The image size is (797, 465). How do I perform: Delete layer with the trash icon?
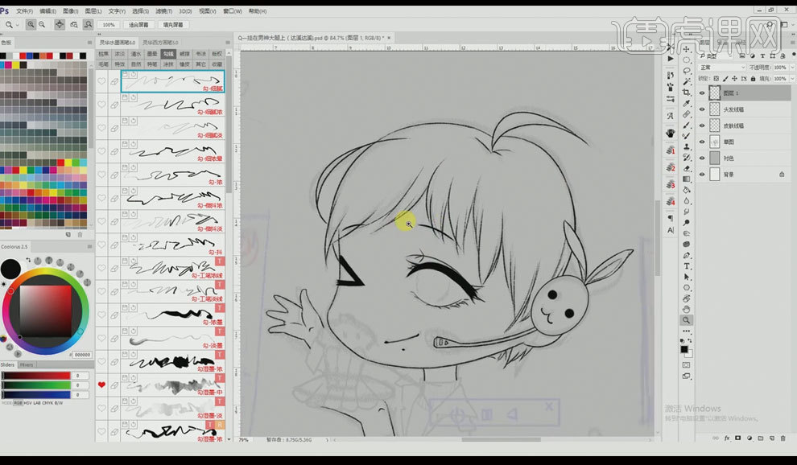pos(783,438)
